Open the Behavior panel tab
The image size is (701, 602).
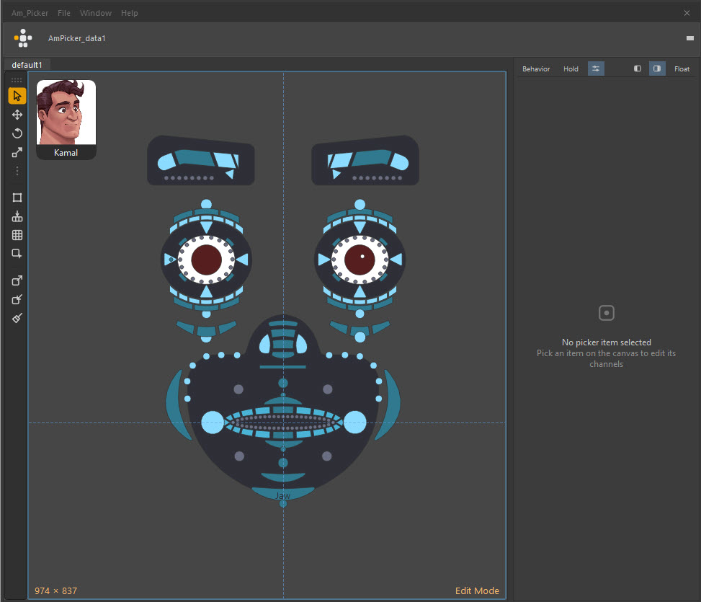pyautogui.click(x=536, y=69)
